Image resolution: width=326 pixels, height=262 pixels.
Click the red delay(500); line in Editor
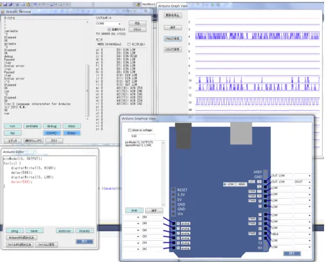[22, 182]
